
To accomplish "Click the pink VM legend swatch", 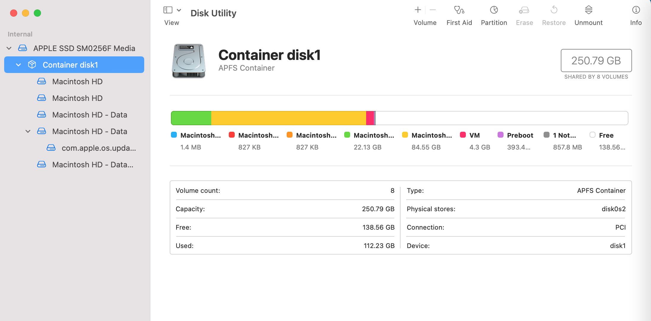I will (463, 135).
